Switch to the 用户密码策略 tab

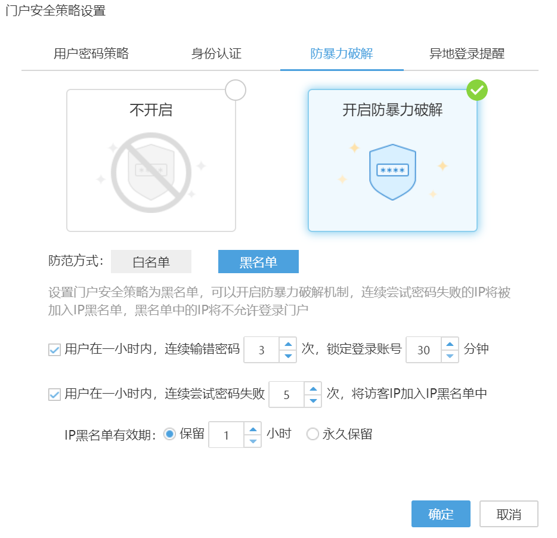click(x=91, y=54)
